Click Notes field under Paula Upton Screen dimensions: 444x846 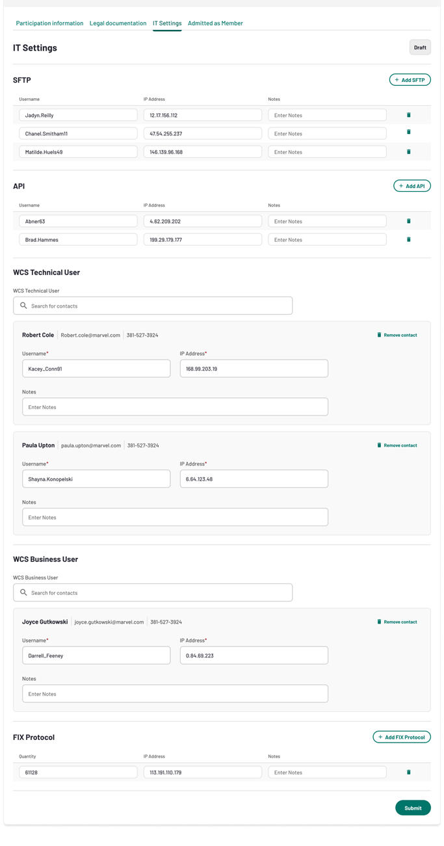click(x=175, y=517)
